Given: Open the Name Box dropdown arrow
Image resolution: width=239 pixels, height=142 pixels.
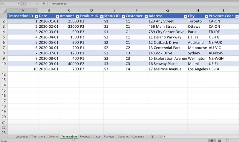Looking at the screenshot, I should click(19, 4).
